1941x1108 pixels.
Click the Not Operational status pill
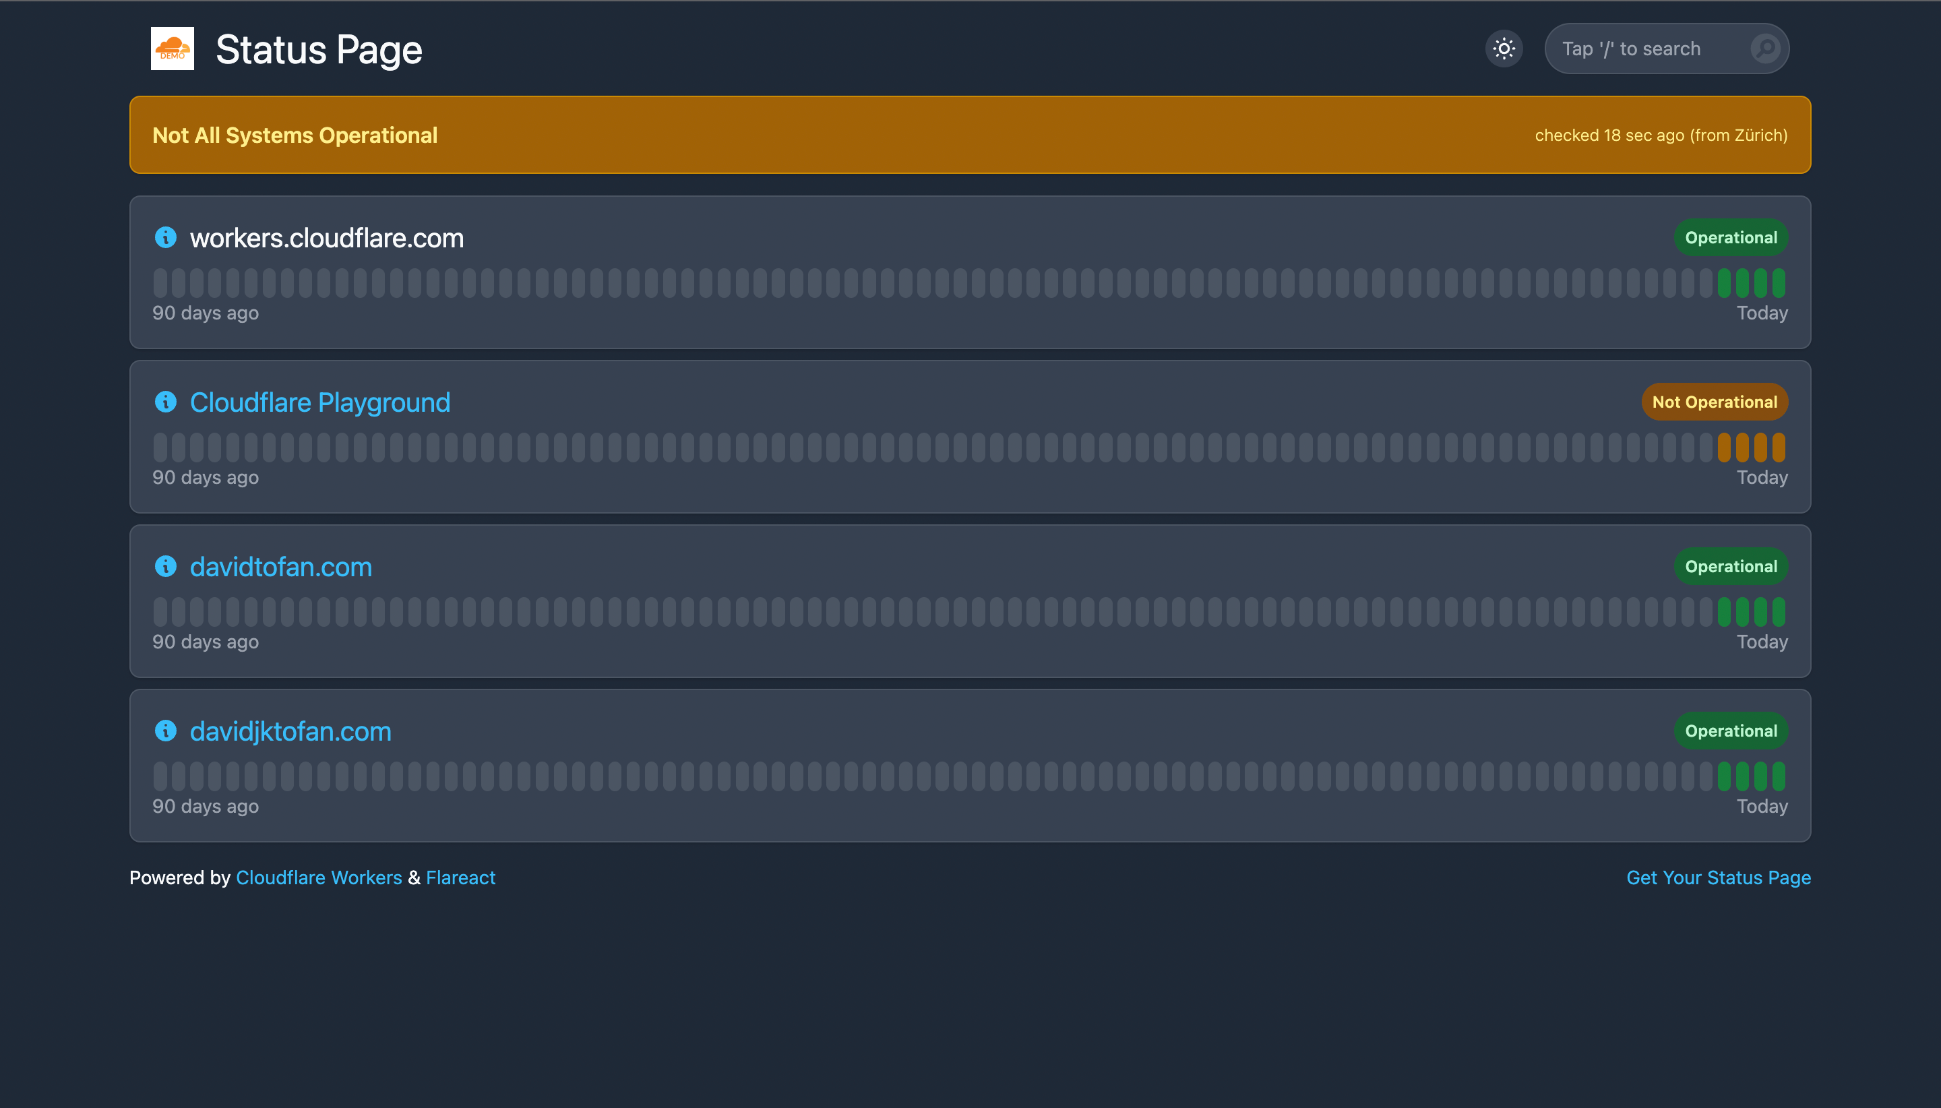coord(1713,402)
